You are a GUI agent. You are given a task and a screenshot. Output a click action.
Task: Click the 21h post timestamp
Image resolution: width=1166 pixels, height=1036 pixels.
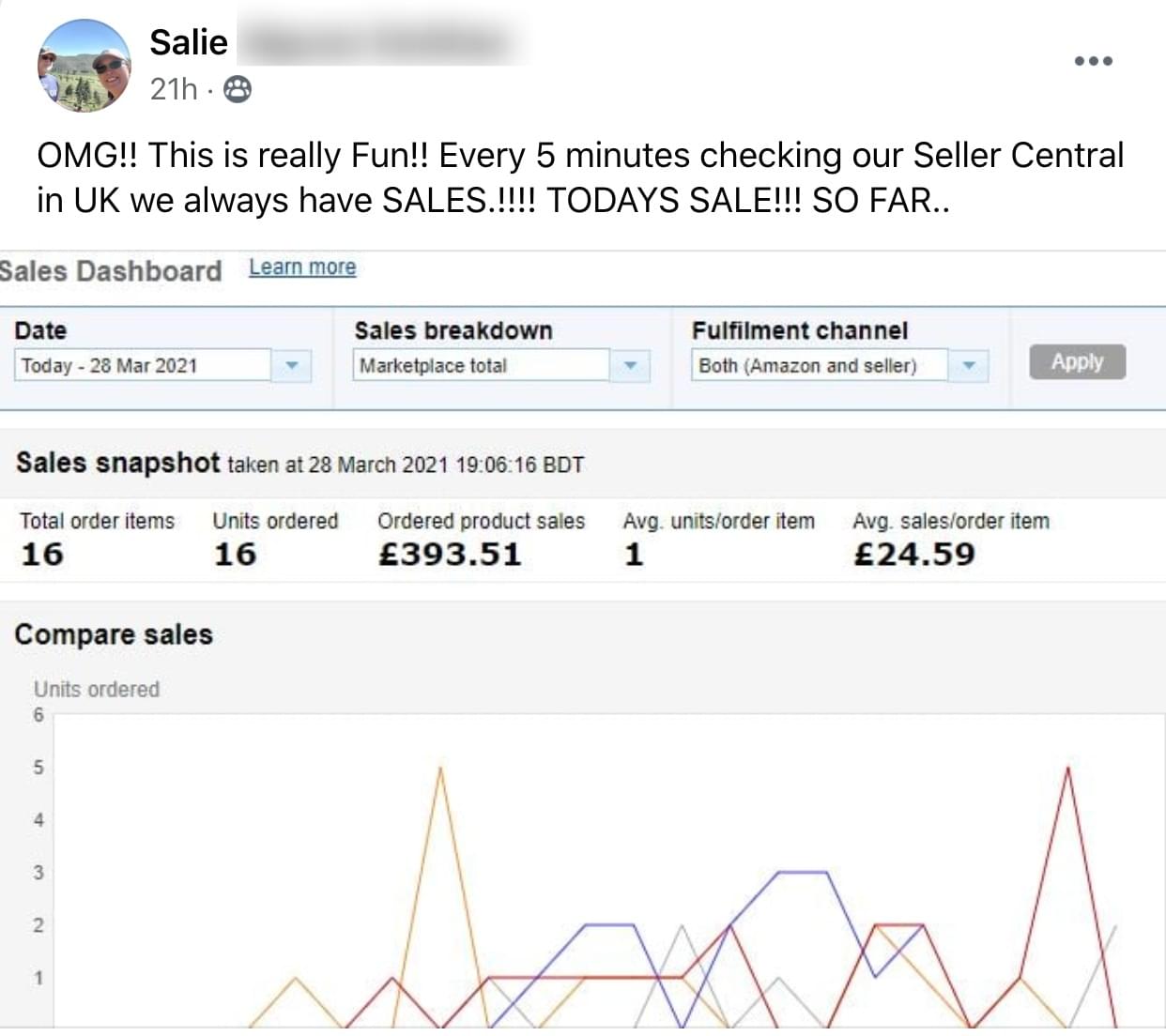[x=174, y=89]
